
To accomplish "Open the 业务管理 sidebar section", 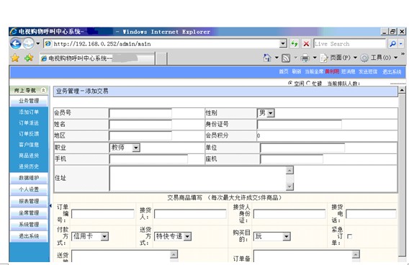I will coord(29,101).
